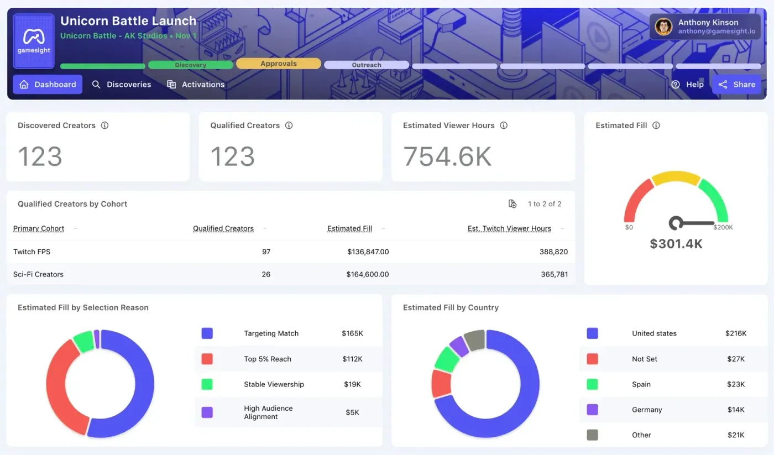Click the "$301.4K" gauge total

click(x=676, y=244)
